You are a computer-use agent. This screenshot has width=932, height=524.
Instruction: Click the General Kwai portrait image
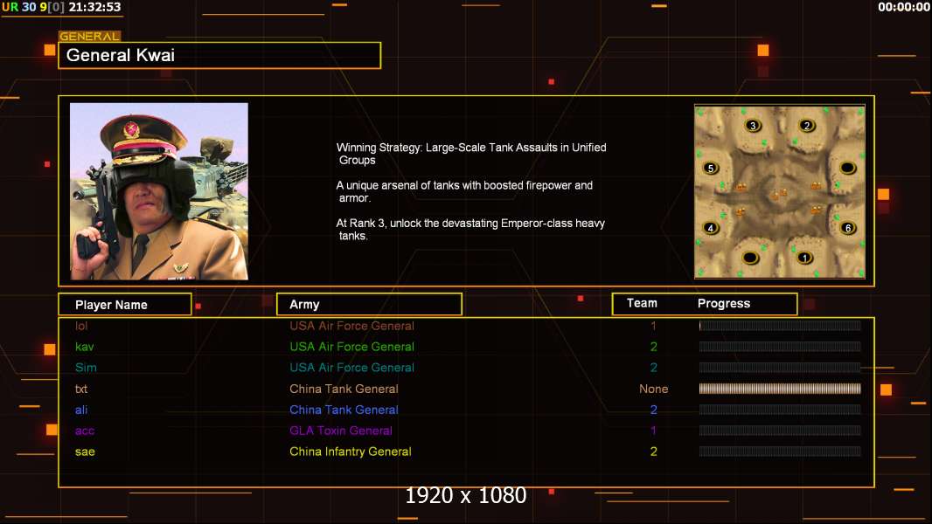point(159,191)
